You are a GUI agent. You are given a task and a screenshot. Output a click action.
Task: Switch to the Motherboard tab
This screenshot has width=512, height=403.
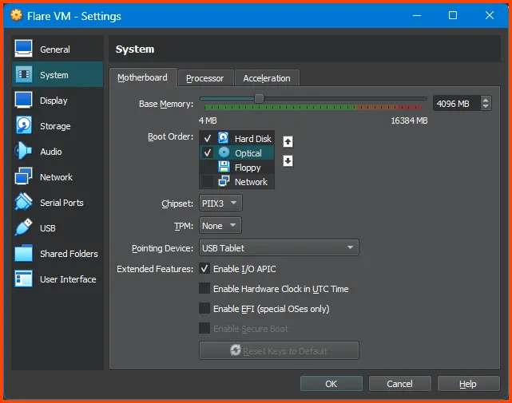[143, 77]
